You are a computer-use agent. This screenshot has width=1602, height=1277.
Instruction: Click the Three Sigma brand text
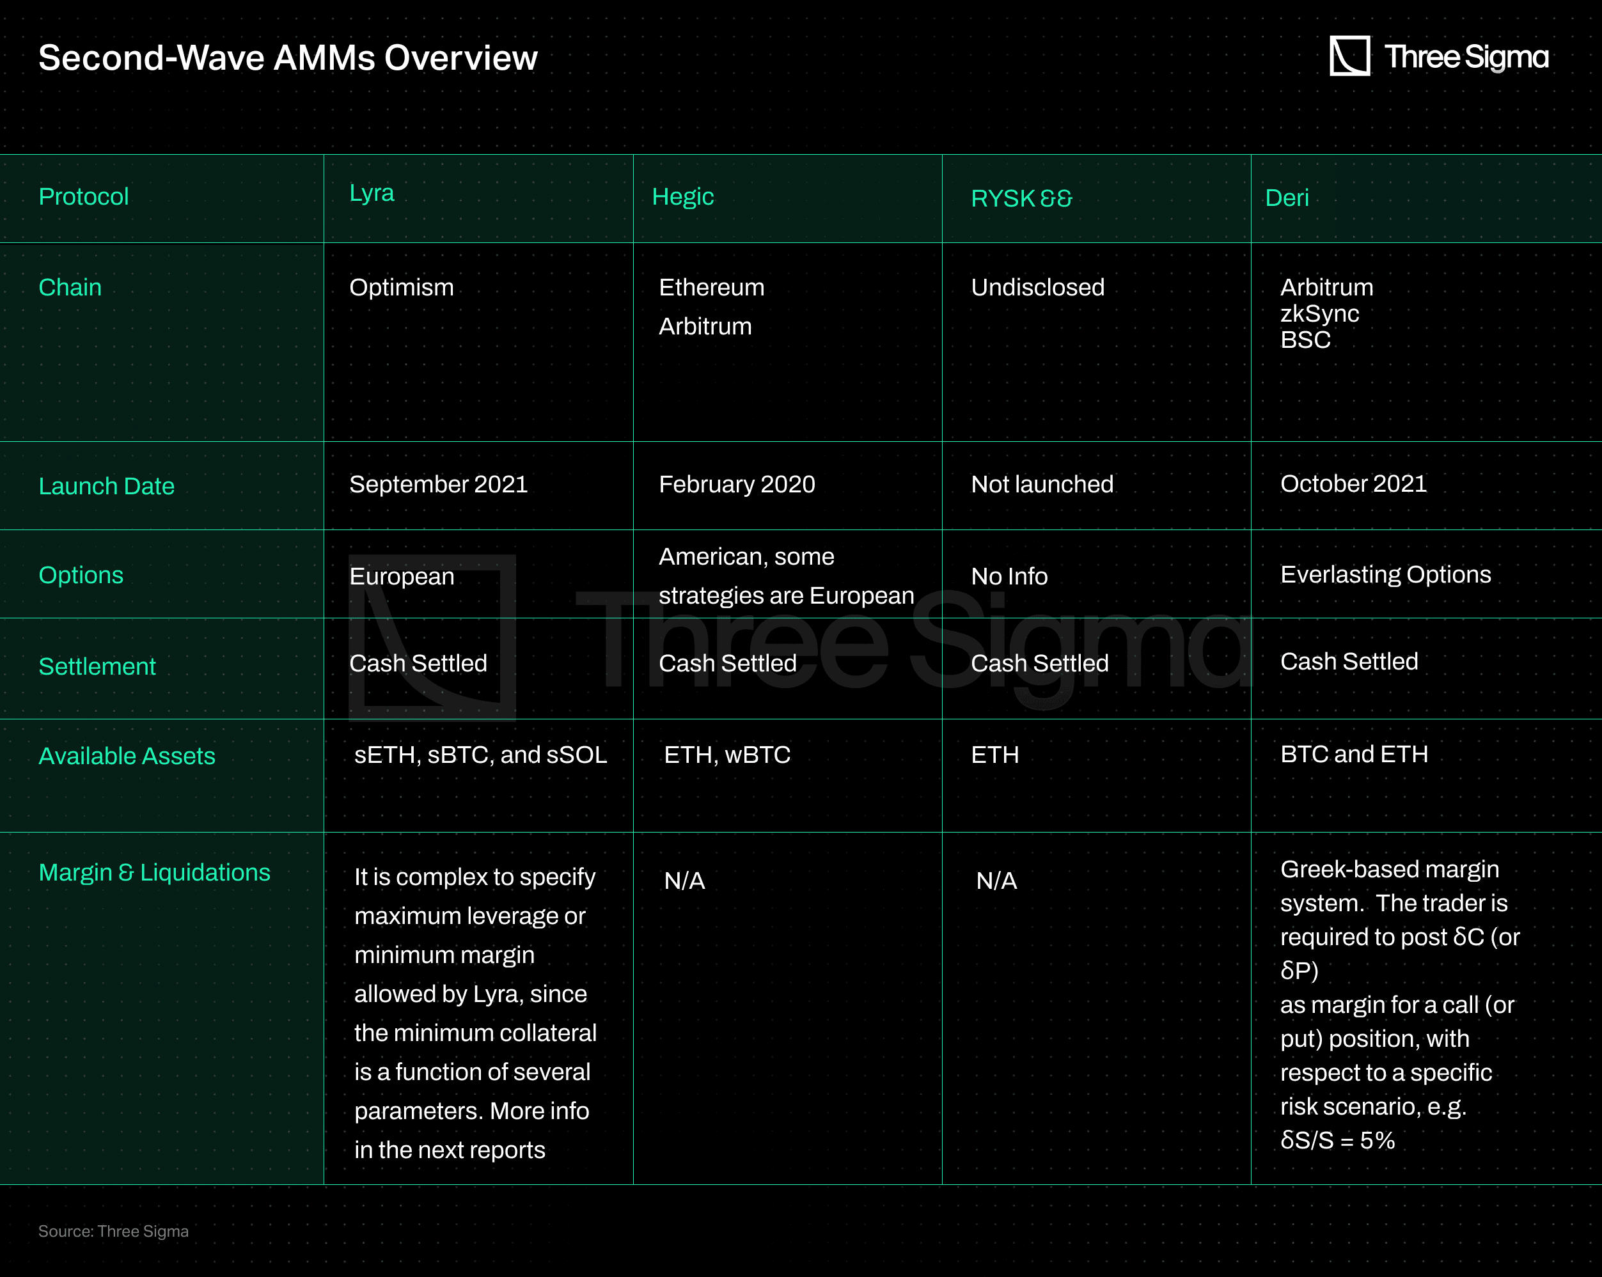pos(1466,57)
